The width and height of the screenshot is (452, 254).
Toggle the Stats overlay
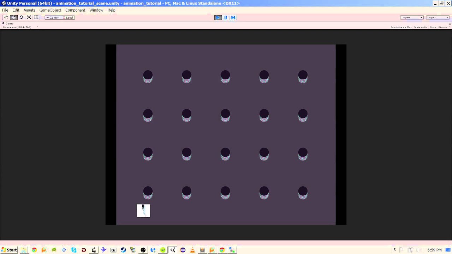(x=433, y=27)
